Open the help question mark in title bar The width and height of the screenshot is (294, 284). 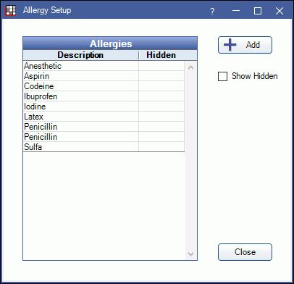click(x=212, y=11)
